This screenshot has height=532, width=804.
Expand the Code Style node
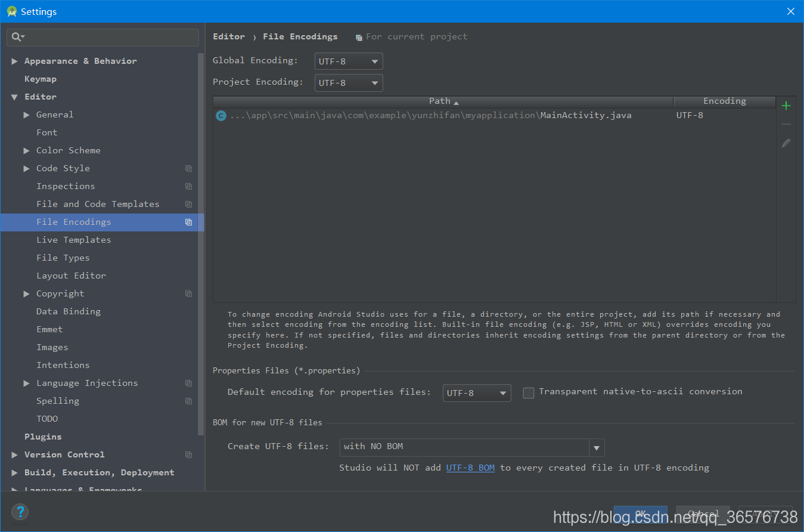point(26,168)
